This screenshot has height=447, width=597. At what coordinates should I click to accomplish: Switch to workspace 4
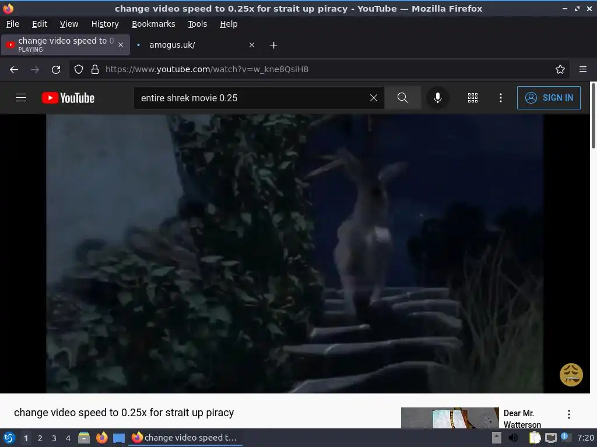(68, 438)
